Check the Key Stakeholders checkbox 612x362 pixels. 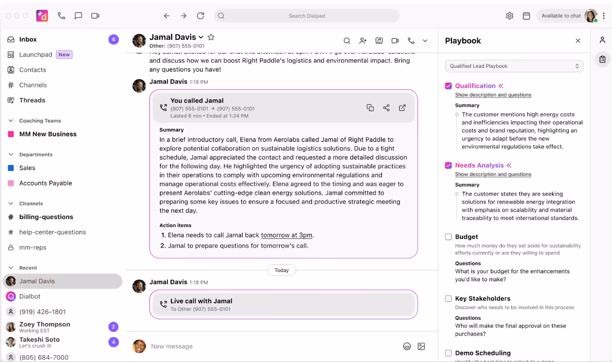tap(448, 298)
